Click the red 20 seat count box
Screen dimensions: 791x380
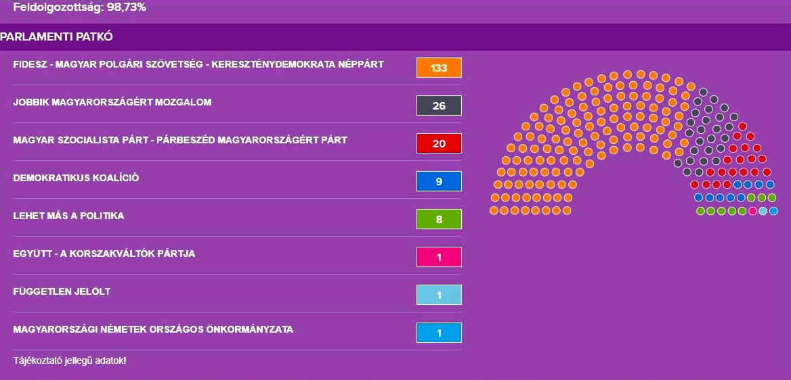pos(439,143)
